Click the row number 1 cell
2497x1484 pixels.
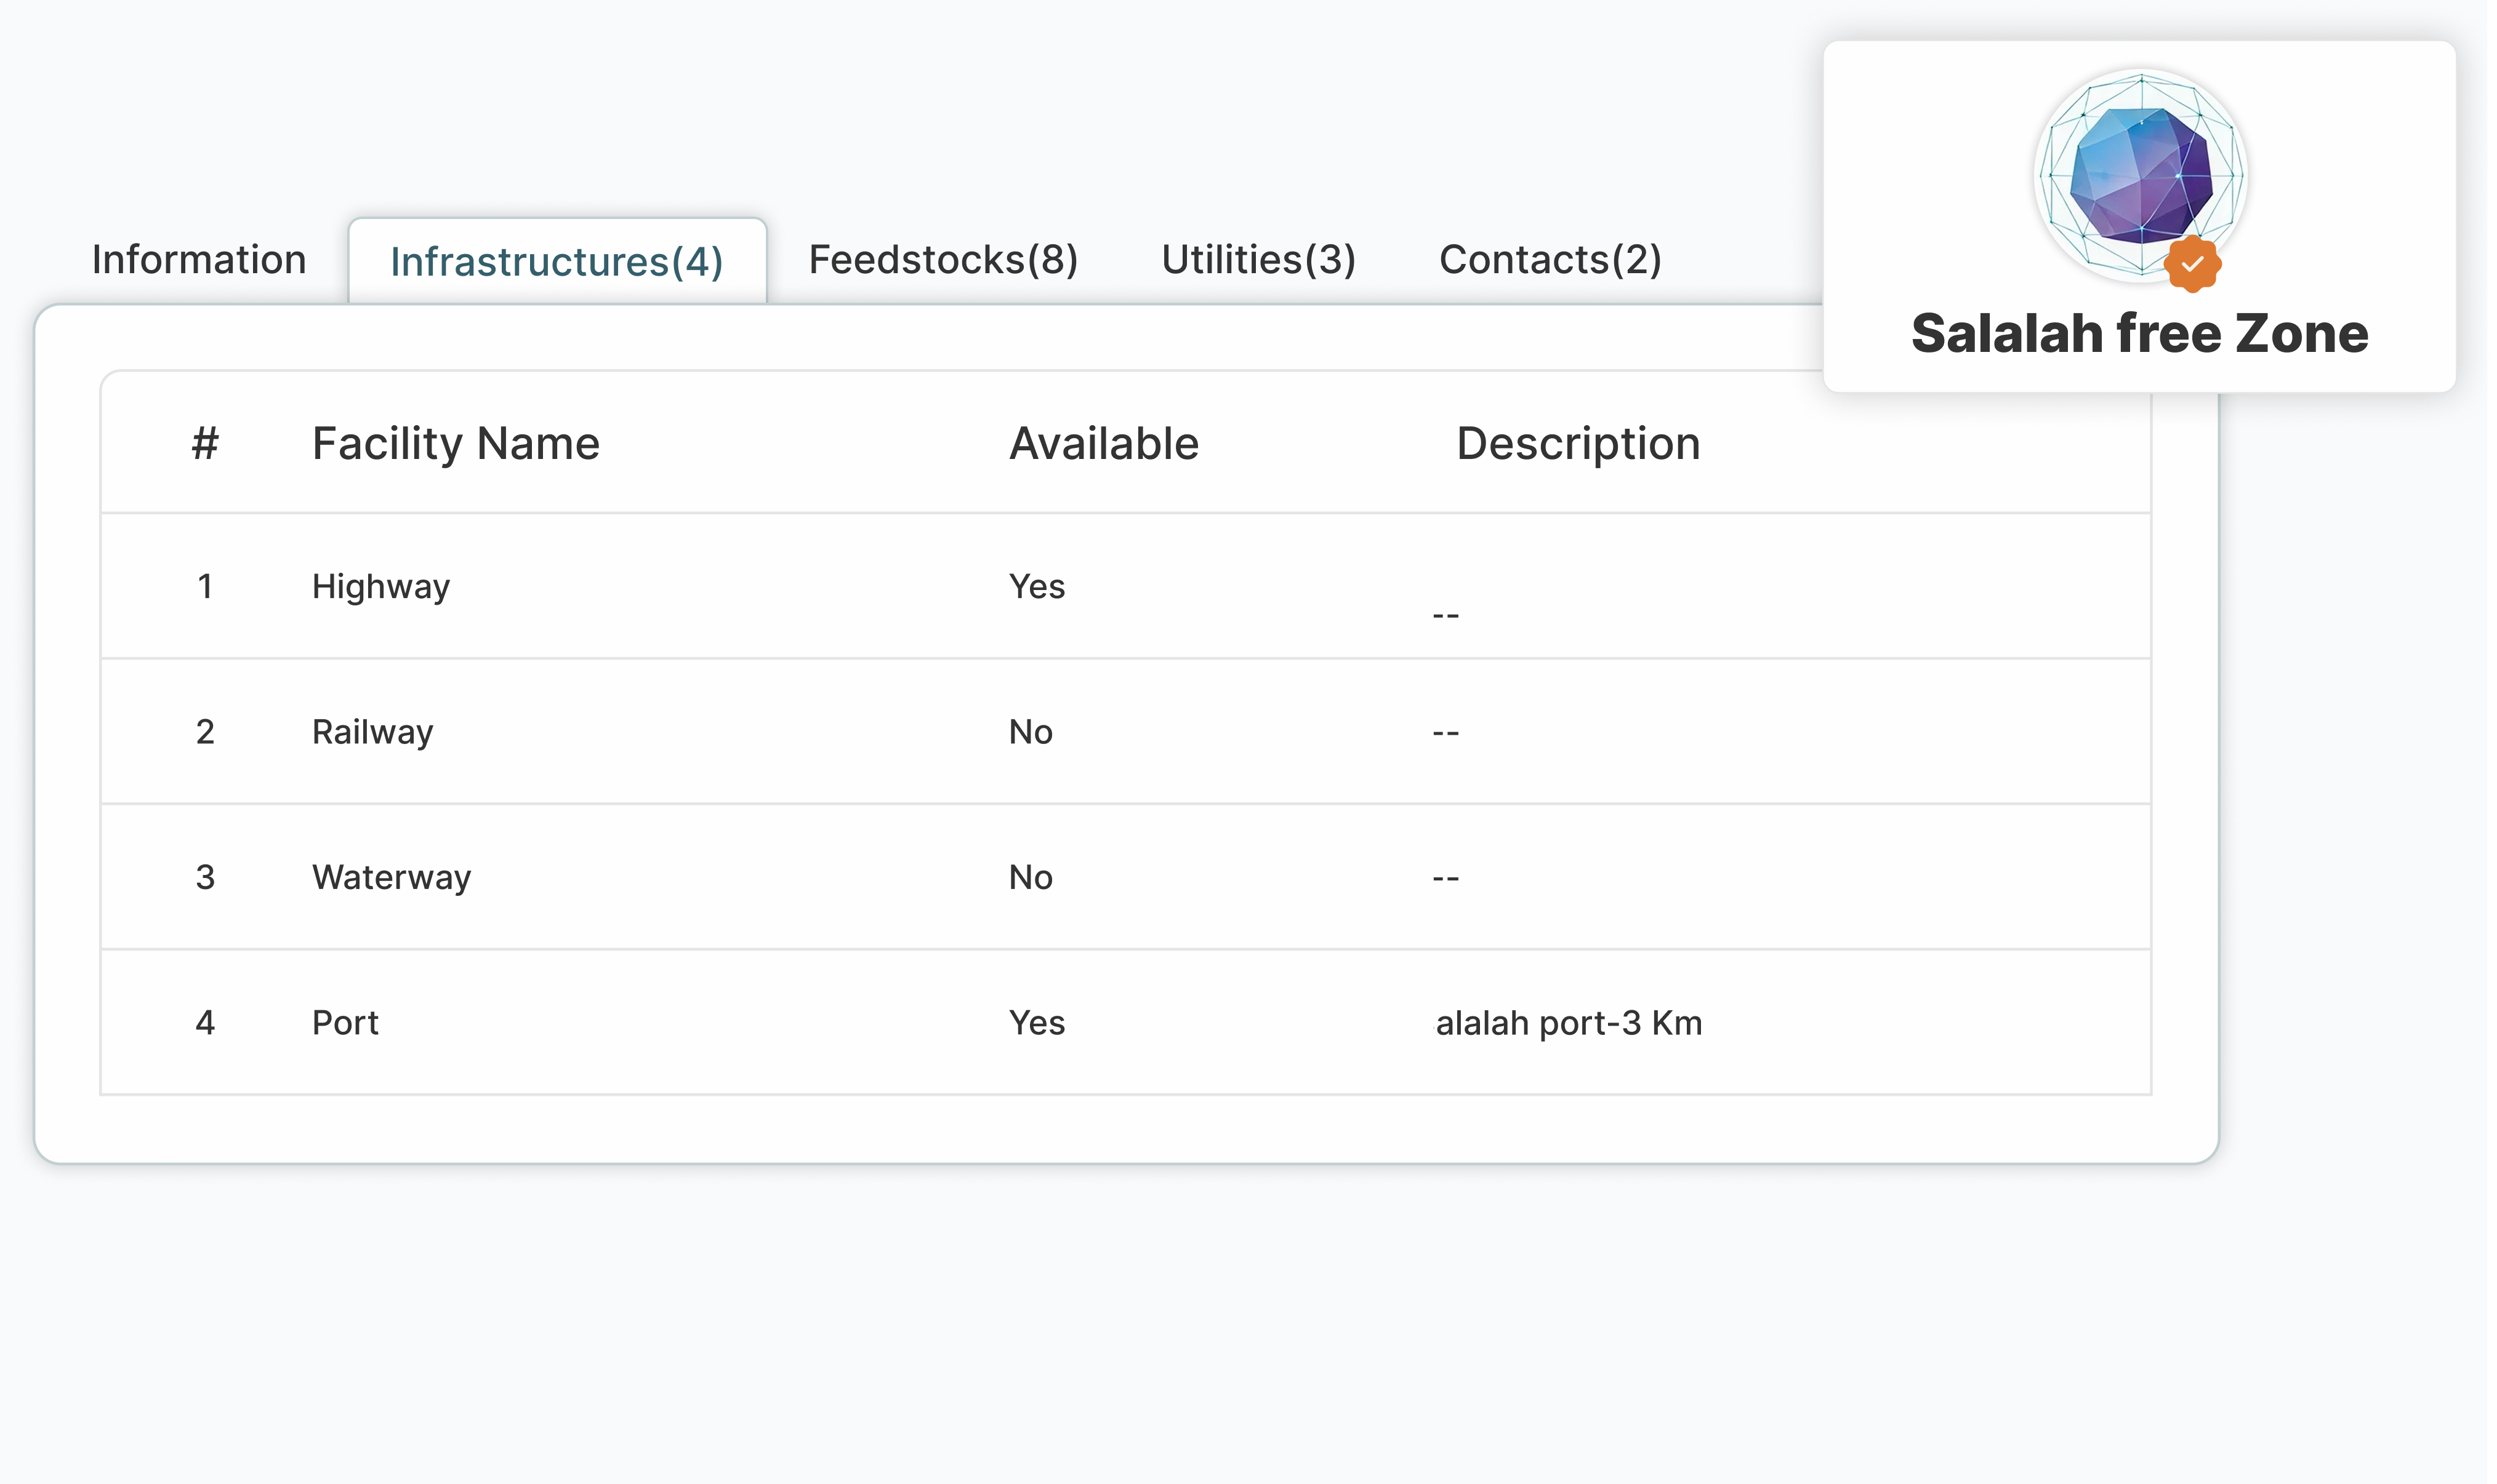[x=205, y=587]
